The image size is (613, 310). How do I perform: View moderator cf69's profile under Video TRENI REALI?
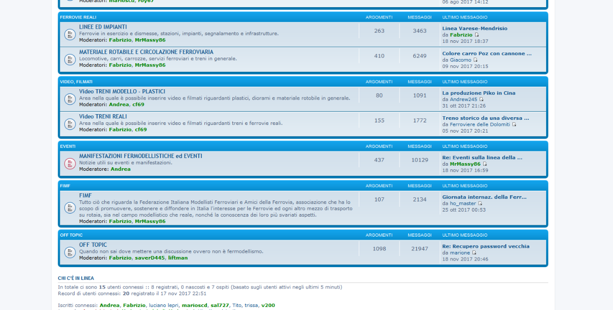click(x=140, y=130)
